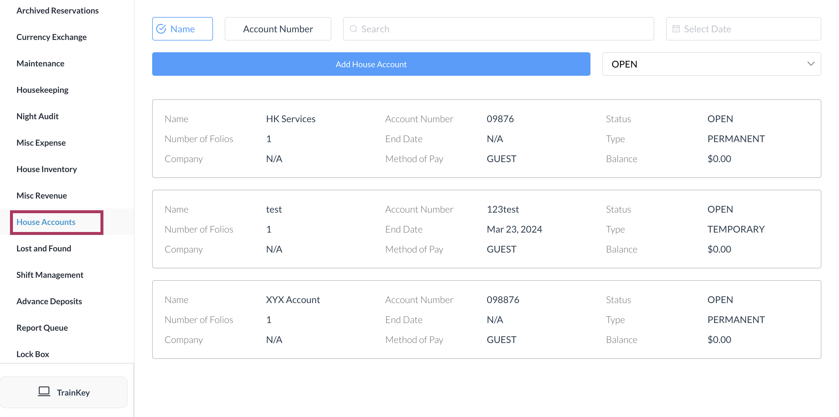Click the TrainKey button
The width and height of the screenshot is (839, 417).
(64, 392)
